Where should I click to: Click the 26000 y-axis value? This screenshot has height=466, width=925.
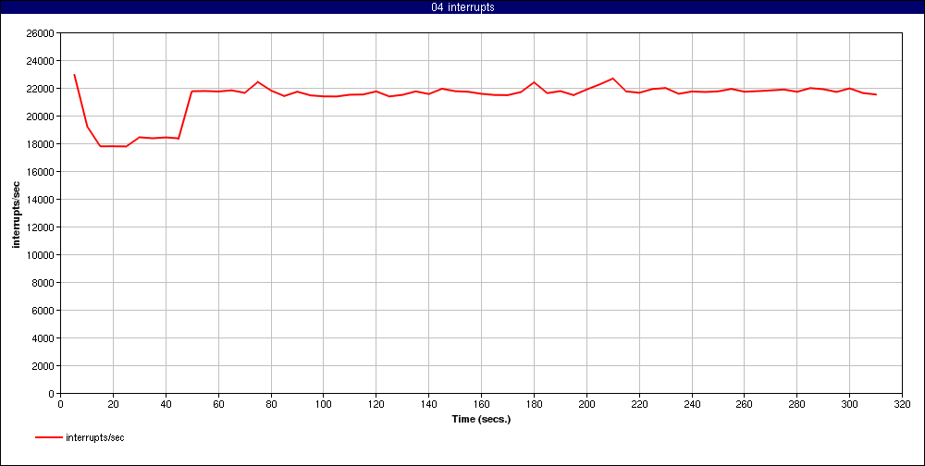point(42,33)
